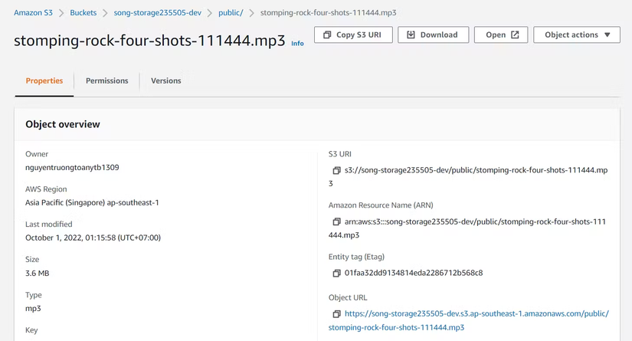Click the copy icon beside Object URL
The width and height of the screenshot is (632, 341).
[x=336, y=314]
